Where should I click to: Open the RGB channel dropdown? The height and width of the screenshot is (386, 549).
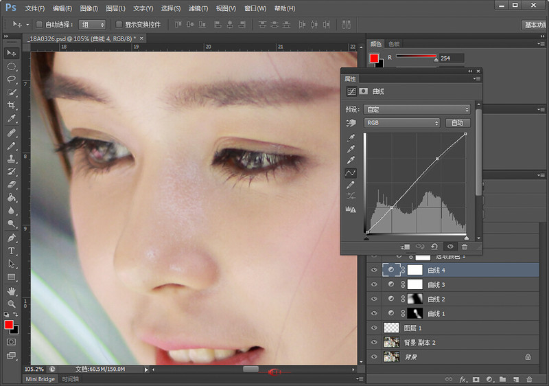point(401,123)
